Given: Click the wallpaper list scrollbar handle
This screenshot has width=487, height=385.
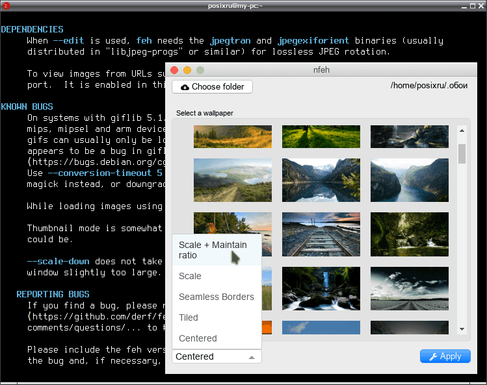Looking at the screenshot, I should [x=462, y=154].
